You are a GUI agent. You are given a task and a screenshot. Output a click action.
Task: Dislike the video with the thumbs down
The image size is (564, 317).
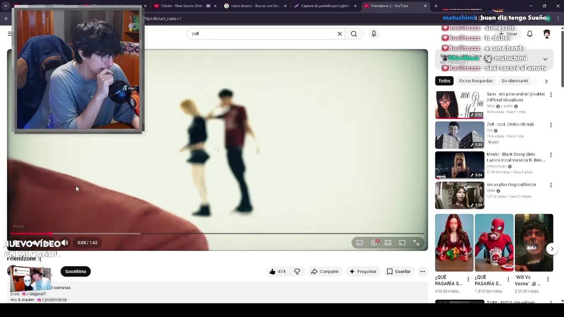pos(297,272)
